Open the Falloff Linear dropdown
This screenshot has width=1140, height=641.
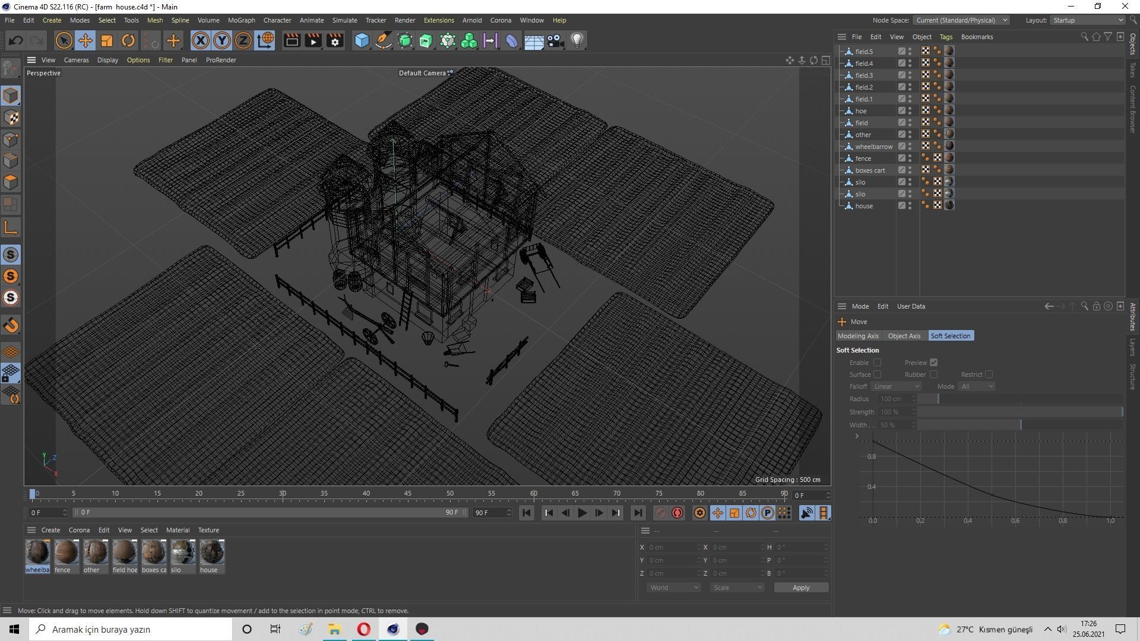[897, 386]
